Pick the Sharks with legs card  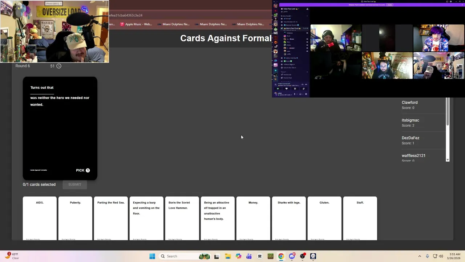point(289,218)
